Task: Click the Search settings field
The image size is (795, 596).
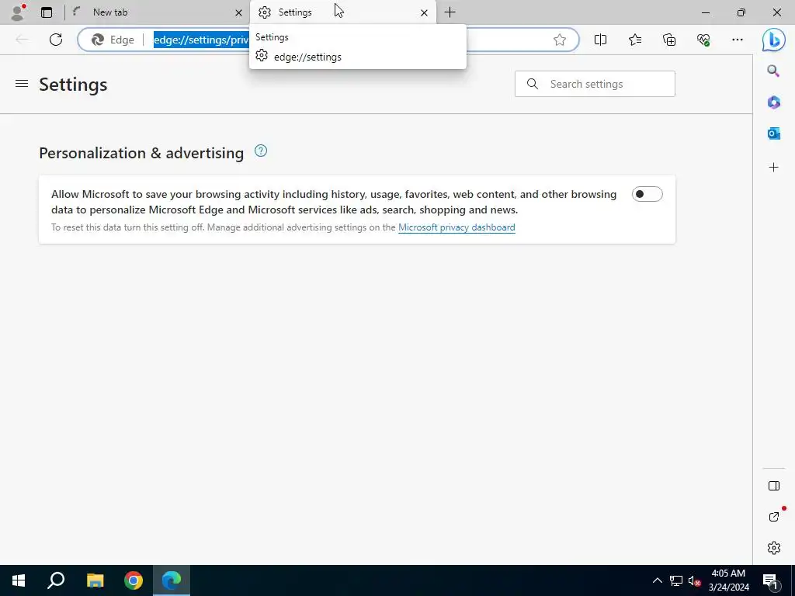Action: tap(595, 84)
